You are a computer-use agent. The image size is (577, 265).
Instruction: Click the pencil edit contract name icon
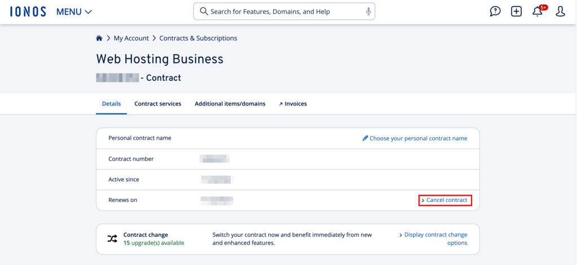tap(365, 138)
